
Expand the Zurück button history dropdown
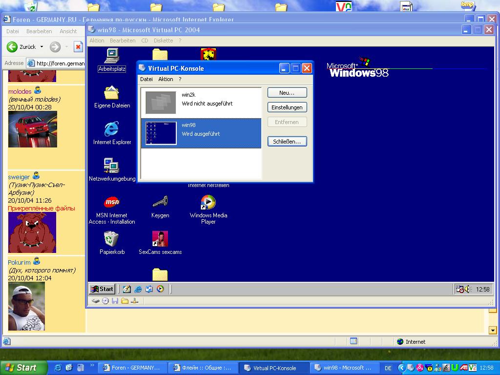42,47
